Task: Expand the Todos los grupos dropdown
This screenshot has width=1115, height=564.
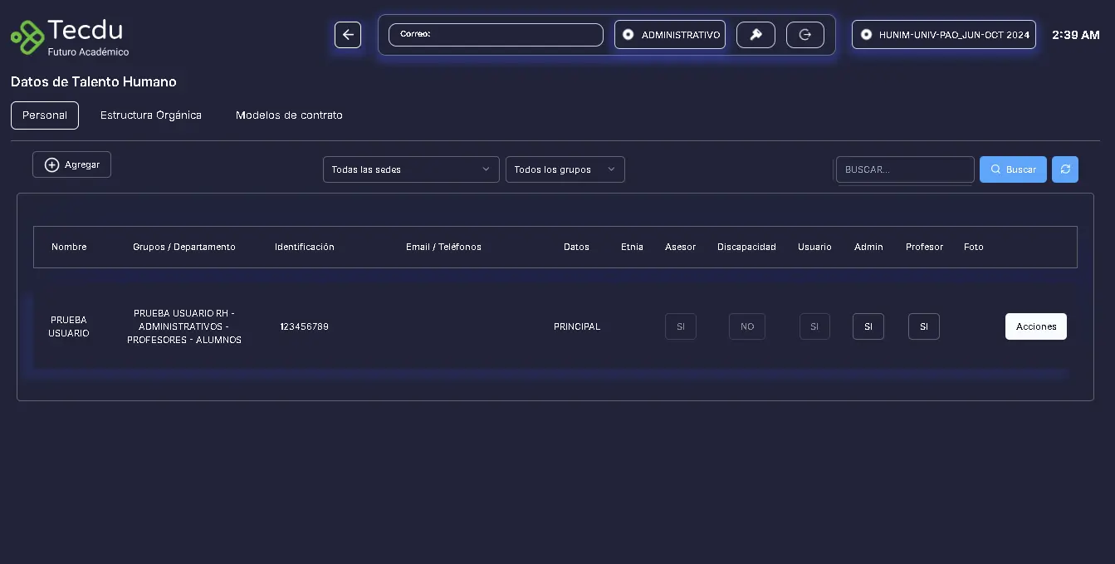Action: [x=565, y=169]
